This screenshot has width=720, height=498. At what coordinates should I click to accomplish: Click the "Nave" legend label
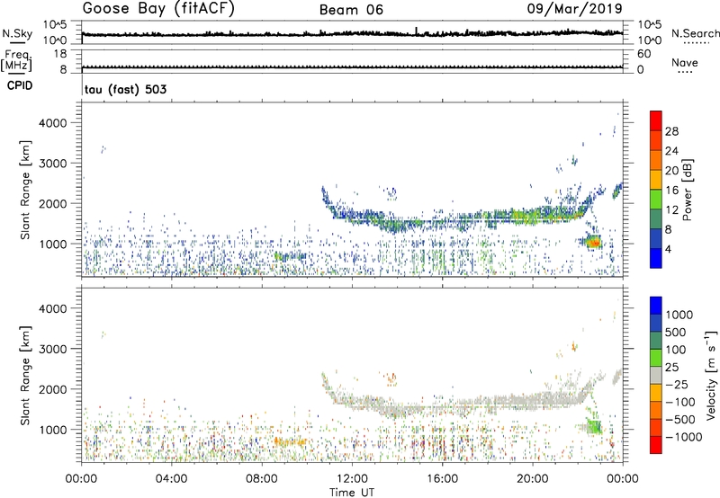point(685,62)
